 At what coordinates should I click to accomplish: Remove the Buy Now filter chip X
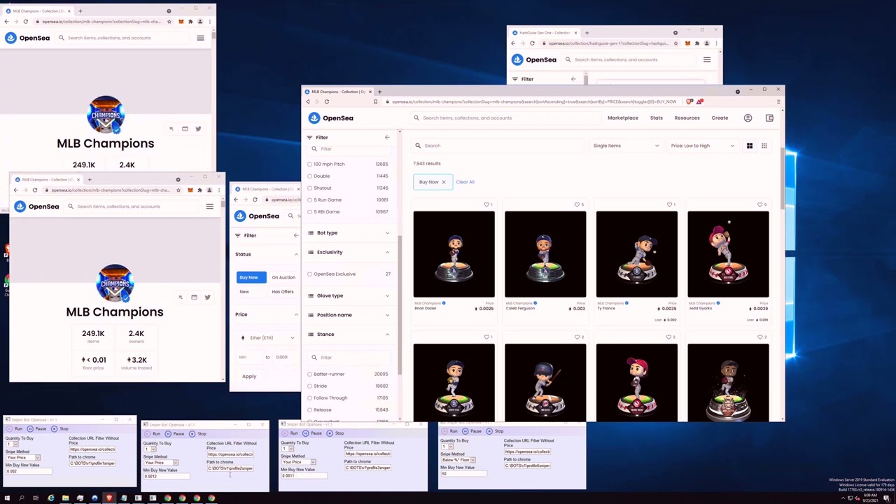click(443, 182)
